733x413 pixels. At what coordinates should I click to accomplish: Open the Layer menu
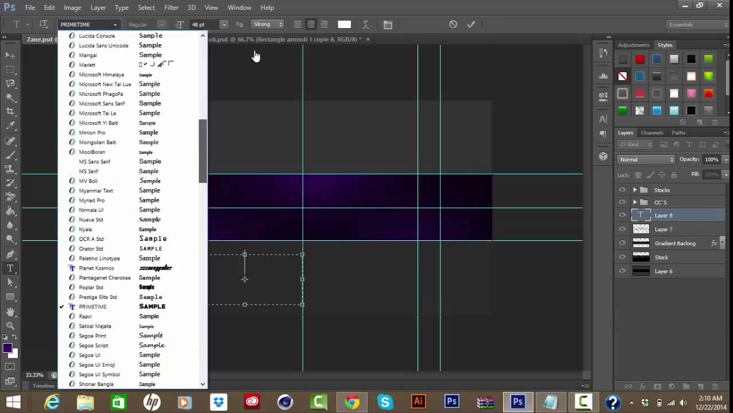pyautogui.click(x=98, y=7)
